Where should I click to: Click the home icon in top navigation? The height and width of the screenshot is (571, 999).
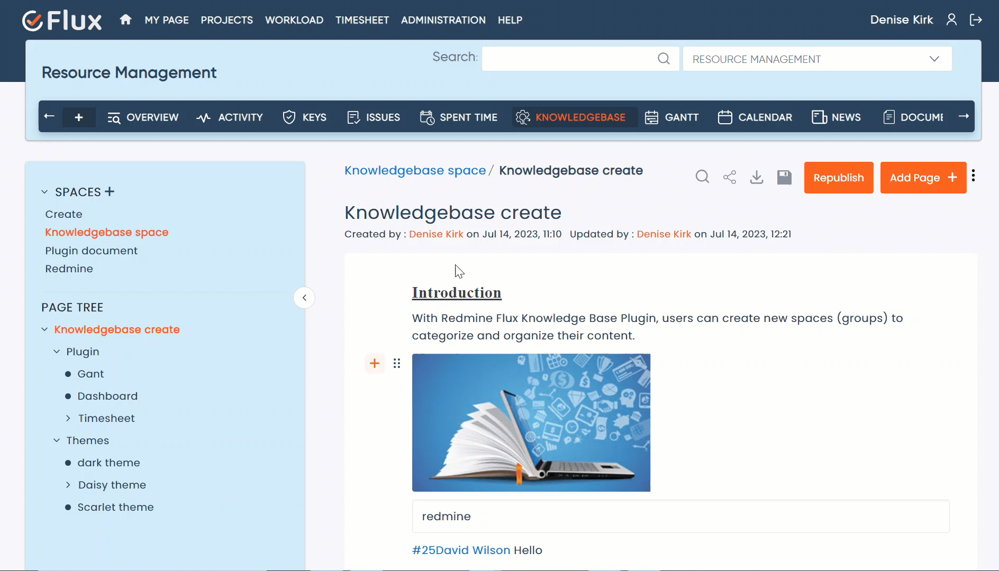pyautogui.click(x=125, y=20)
